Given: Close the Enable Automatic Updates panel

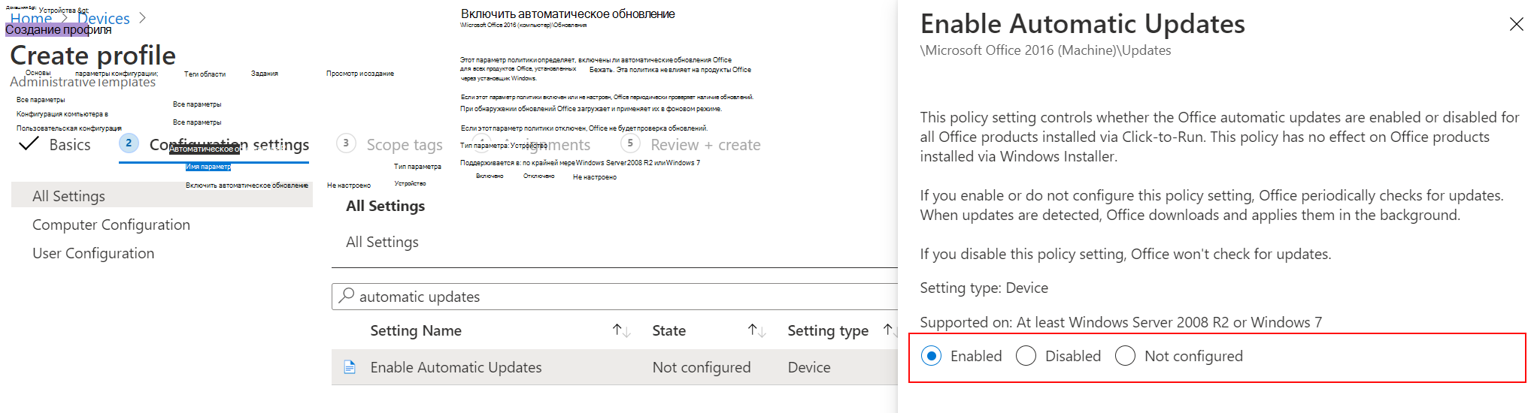Looking at the screenshot, I should click(1517, 24).
